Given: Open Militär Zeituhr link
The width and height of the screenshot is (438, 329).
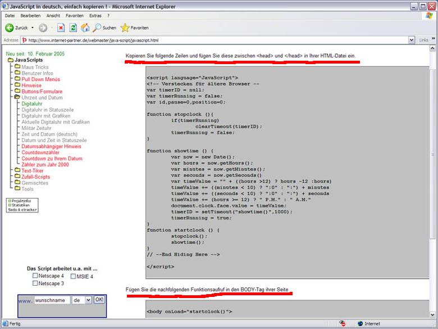Looking at the screenshot, I should [36, 128].
